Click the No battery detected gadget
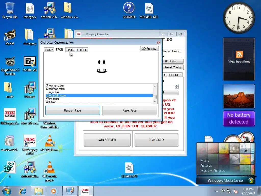261x196 pixels. 239,118
